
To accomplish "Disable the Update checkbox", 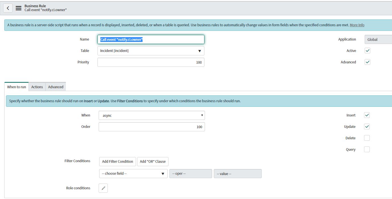I will click(x=367, y=126).
